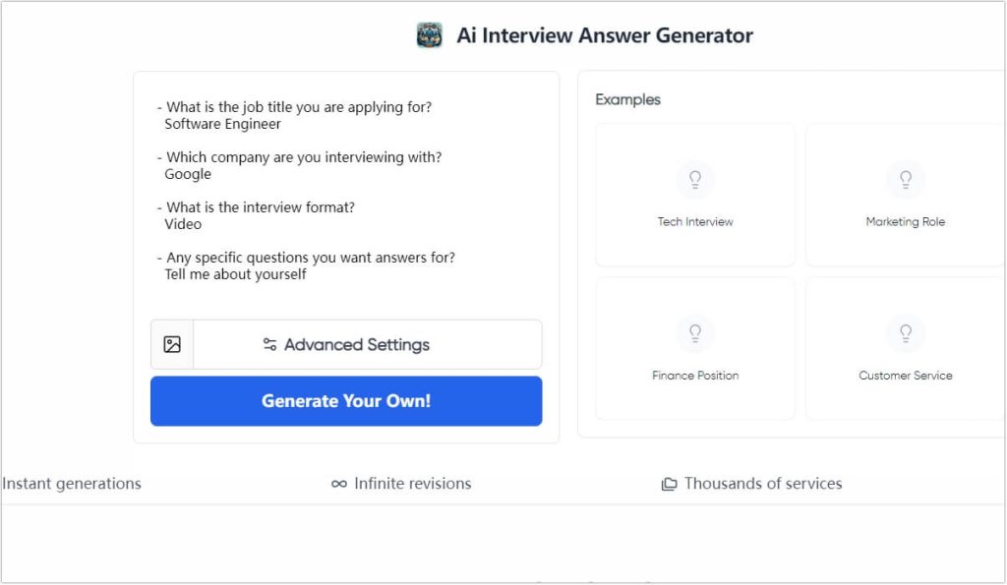Expand the Tech Interview example card

(695, 194)
